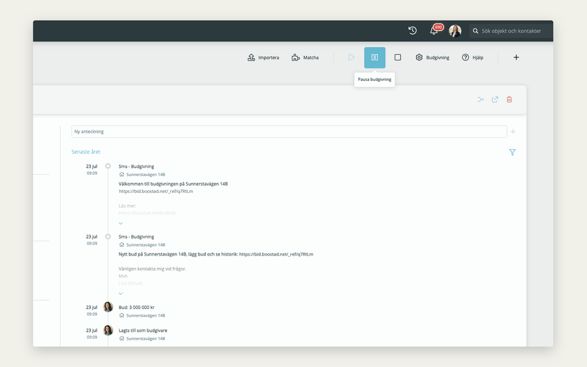Click the merge arrows icon
The height and width of the screenshot is (367, 587).
[x=481, y=100]
